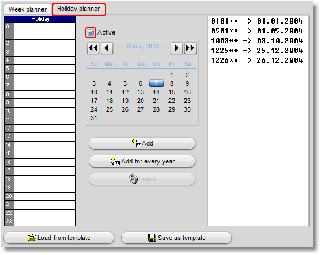Click the highlighted day 7 in the calendar
321x255 pixels.
coord(156,83)
